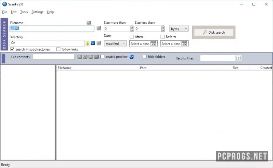Toggle the 101 binary content search option
Image resolution: width=273 pixels, height=168 pixels.
(x=96, y=57)
